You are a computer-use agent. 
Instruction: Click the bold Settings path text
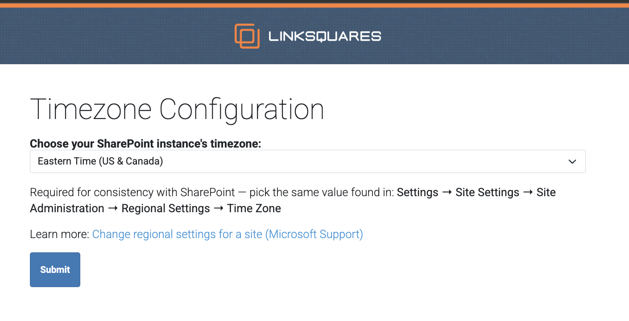point(418,193)
